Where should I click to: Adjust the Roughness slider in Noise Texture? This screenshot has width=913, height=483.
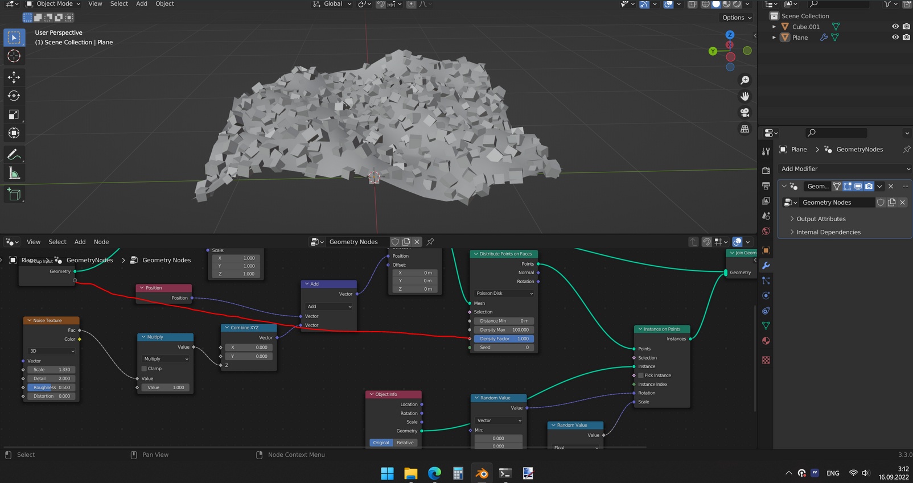(x=51, y=387)
